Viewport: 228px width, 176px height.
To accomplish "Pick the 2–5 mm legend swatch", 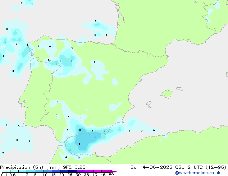I will coord(31,171).
